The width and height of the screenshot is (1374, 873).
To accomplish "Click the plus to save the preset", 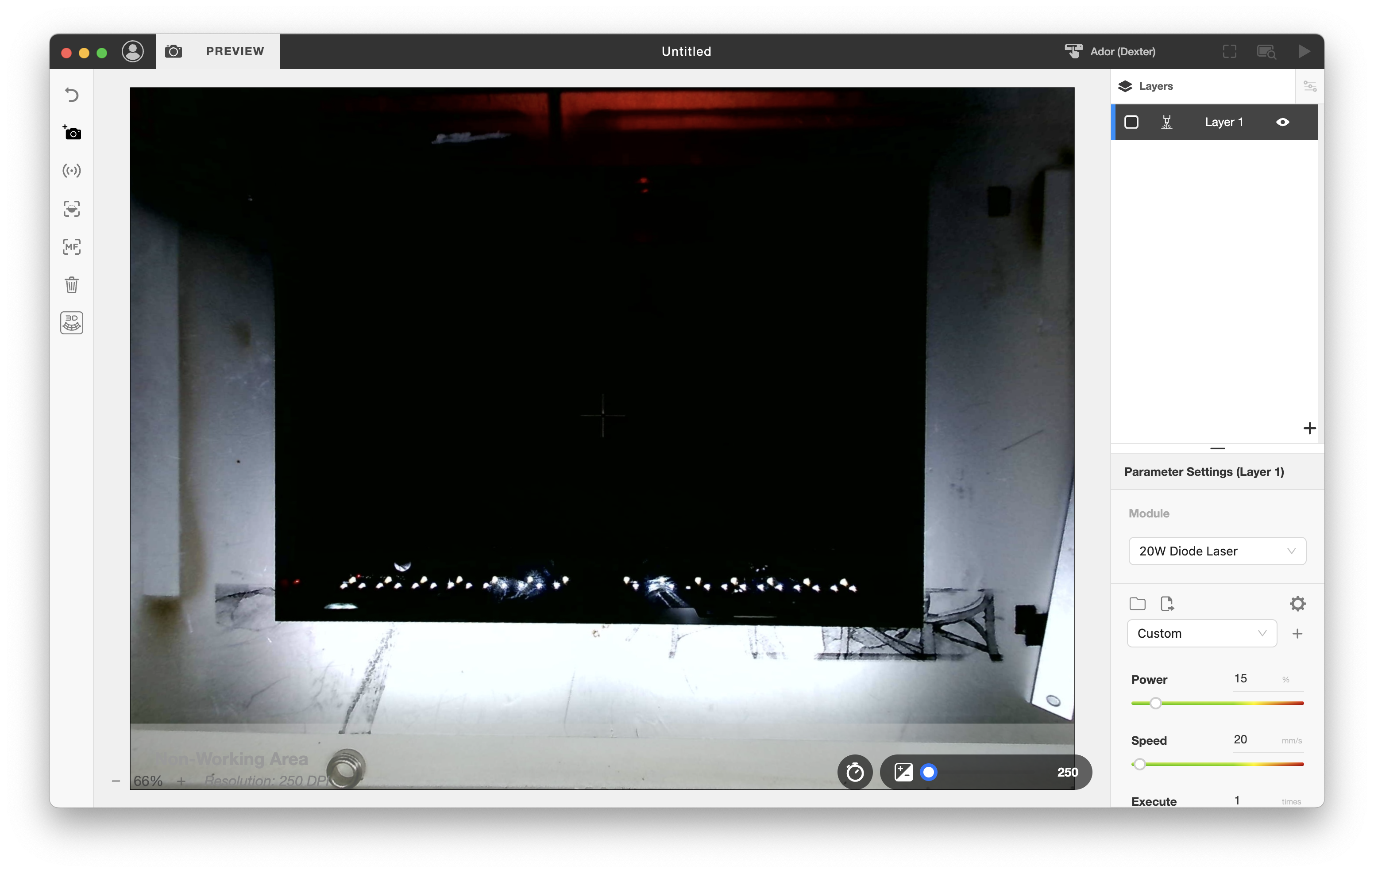I will (x=1297, y=633).
